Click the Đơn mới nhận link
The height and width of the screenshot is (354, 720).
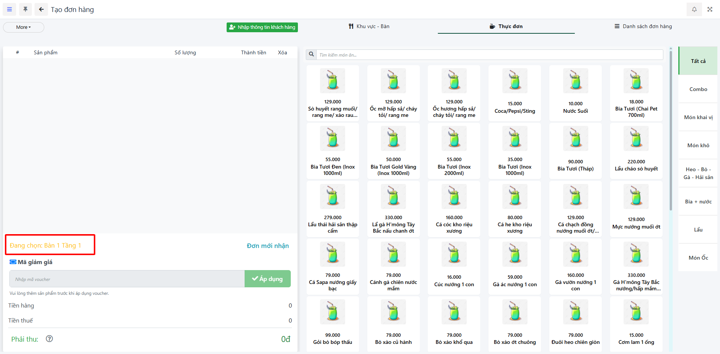(268, 246)
